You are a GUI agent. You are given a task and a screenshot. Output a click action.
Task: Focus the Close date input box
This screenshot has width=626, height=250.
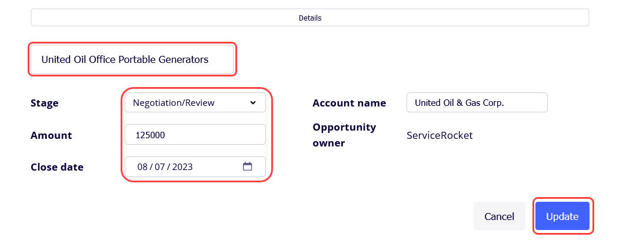click(195, 166)
